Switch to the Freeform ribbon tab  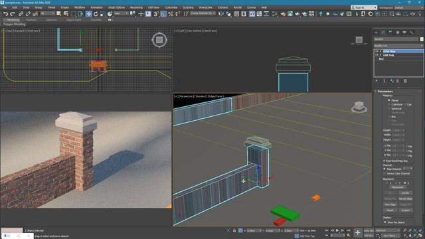tap(31, 20)
